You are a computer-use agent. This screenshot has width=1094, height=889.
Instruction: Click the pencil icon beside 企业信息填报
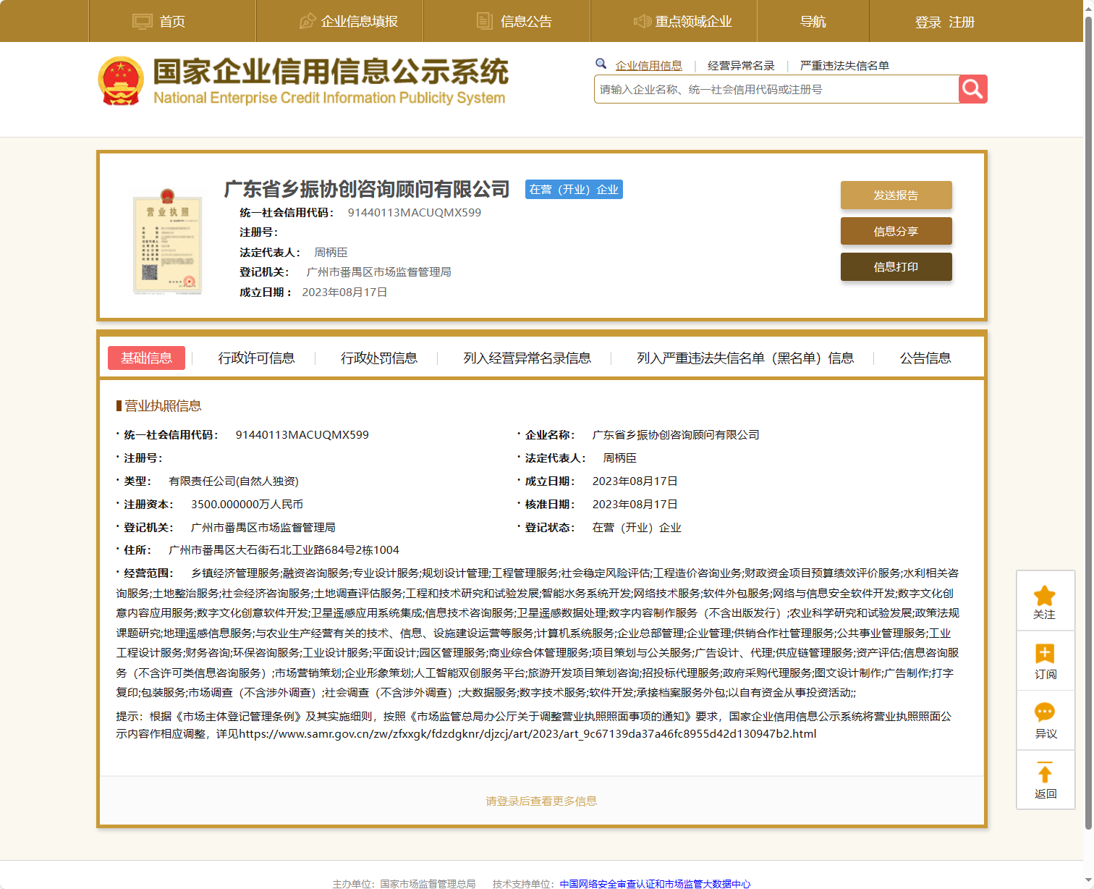(x=308, y=21)
